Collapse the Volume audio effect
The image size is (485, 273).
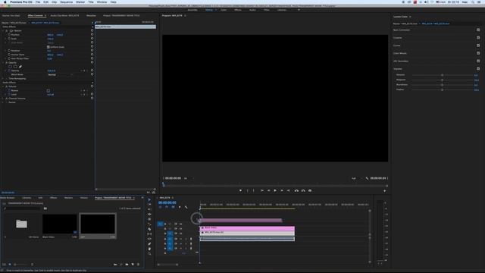click(x=3, y=86)
